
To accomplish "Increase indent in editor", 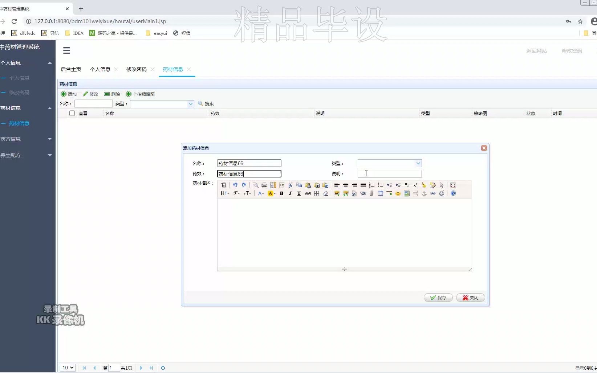I will [x=389, y=185].
